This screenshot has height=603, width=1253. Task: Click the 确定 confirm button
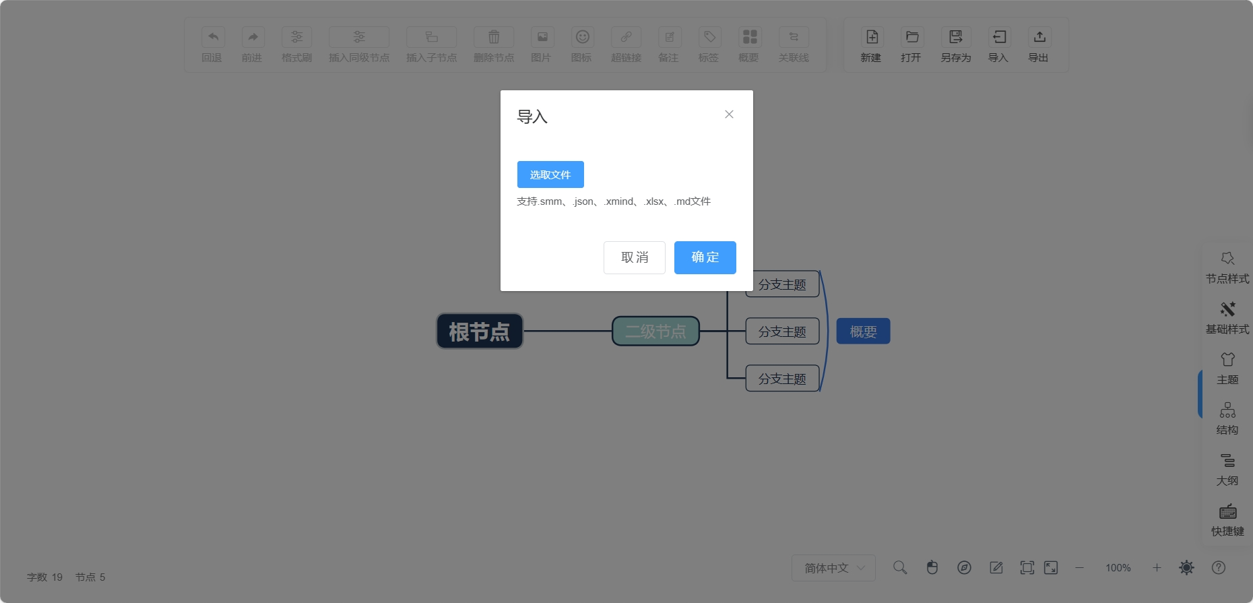pyautogui.click(x=705, y=257)
